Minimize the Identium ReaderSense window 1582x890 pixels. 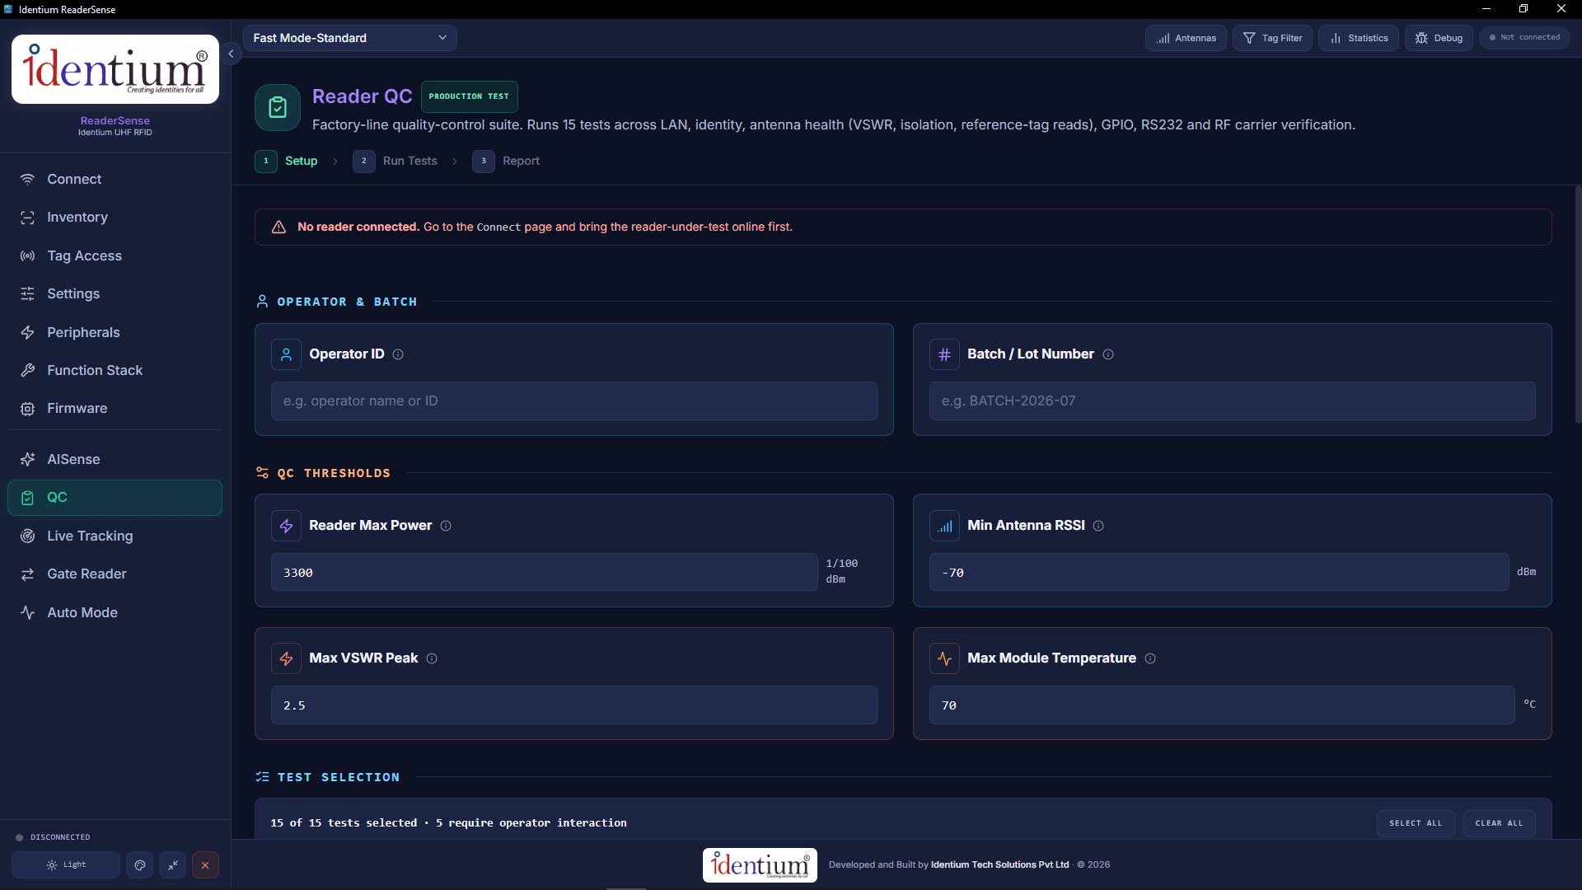pyautogui.click(x=1486, y=9)
